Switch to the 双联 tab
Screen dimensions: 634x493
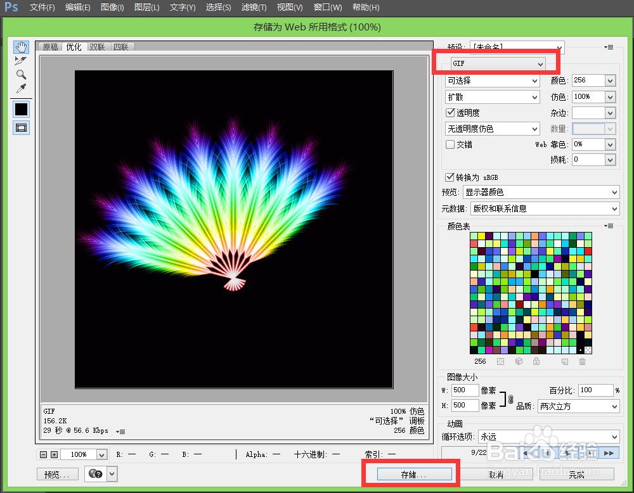97,47
